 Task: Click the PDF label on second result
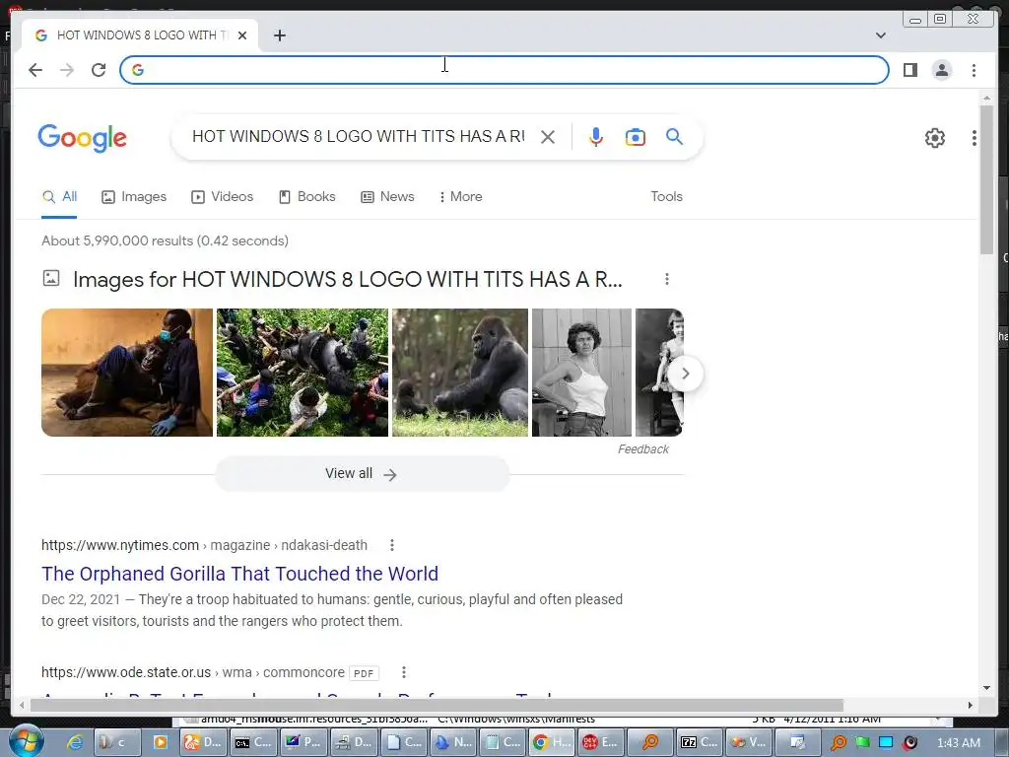coord(364,673)
